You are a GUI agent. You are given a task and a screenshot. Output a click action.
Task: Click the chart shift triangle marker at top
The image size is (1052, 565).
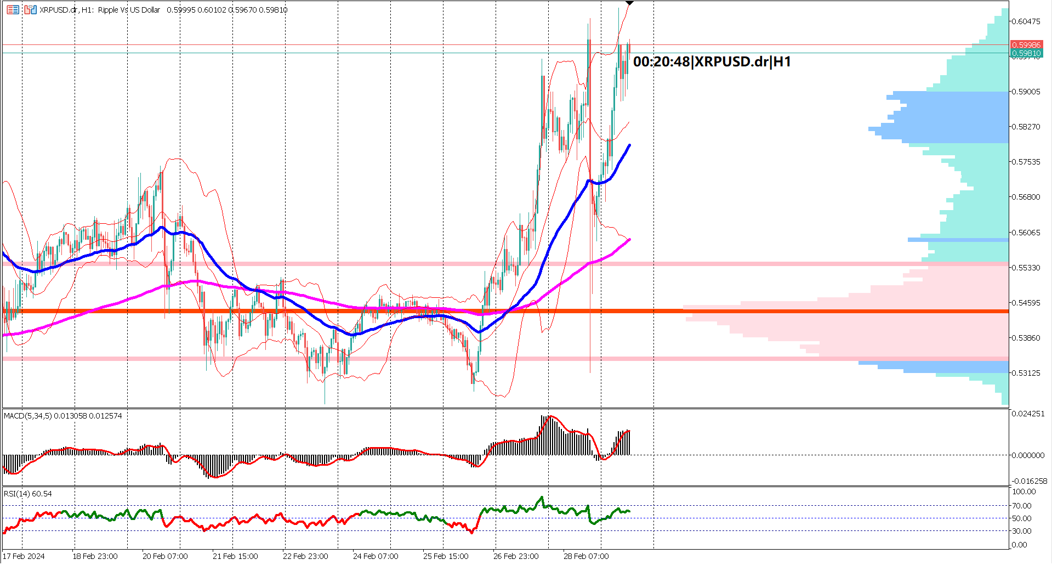(629, 3)
